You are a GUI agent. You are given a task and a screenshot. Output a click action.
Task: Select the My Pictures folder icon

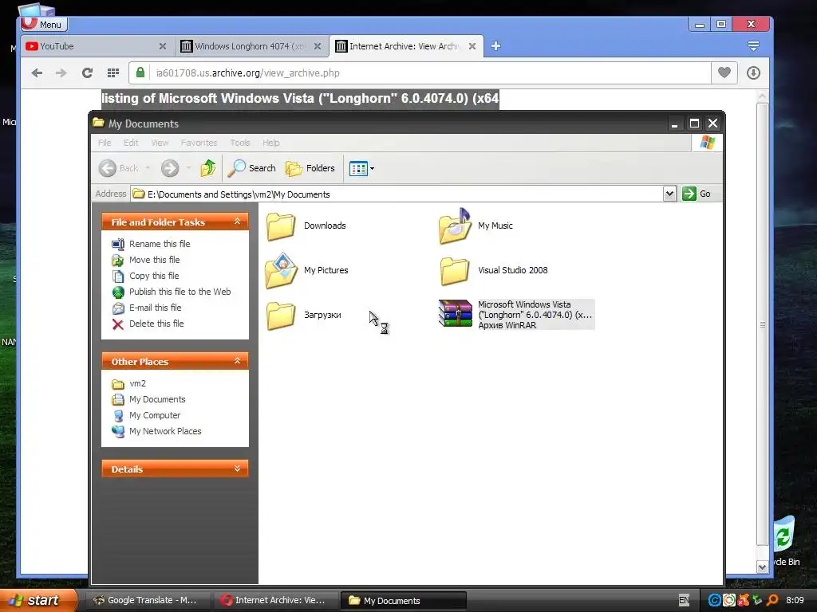click(x=281, y=271)
